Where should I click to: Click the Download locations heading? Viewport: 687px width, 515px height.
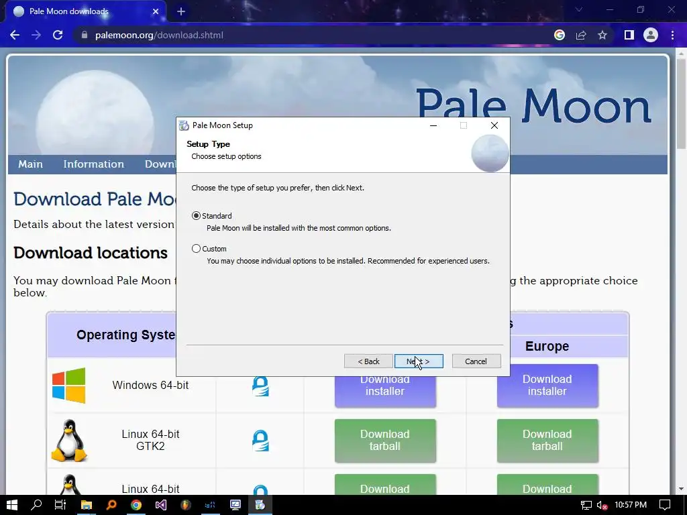coord(91,253)
